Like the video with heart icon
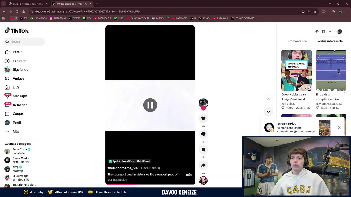Screen dimensions: 351x197 (203, 118)
